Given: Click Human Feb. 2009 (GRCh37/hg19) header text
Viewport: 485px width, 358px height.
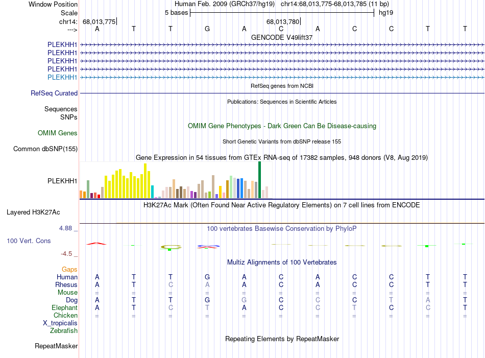Looking at the screenshot, I should tap(225, 4).
